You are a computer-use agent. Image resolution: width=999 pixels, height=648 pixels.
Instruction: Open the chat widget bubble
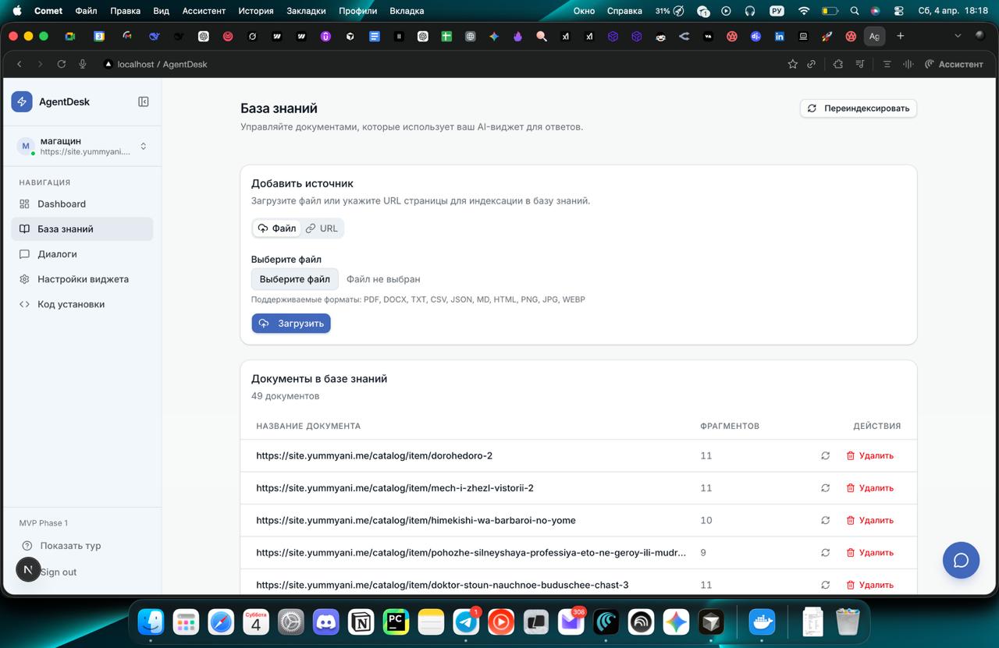point(961,560)
